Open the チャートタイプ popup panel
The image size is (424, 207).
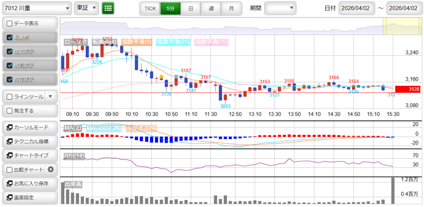click(x=30, y=155)
